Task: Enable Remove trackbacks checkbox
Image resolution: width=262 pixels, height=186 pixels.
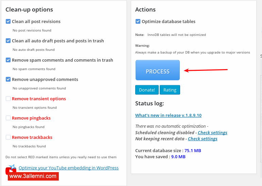Action: (x=8, y=137)
